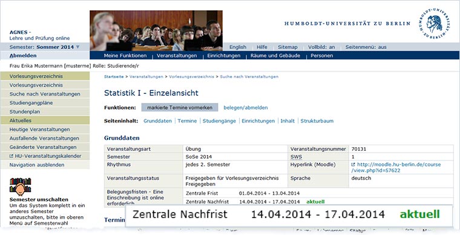The height and width of the screenshot is (235, 460).
Task: Open the Räume und Gebäude menu
Action: [x=275, y=56]
